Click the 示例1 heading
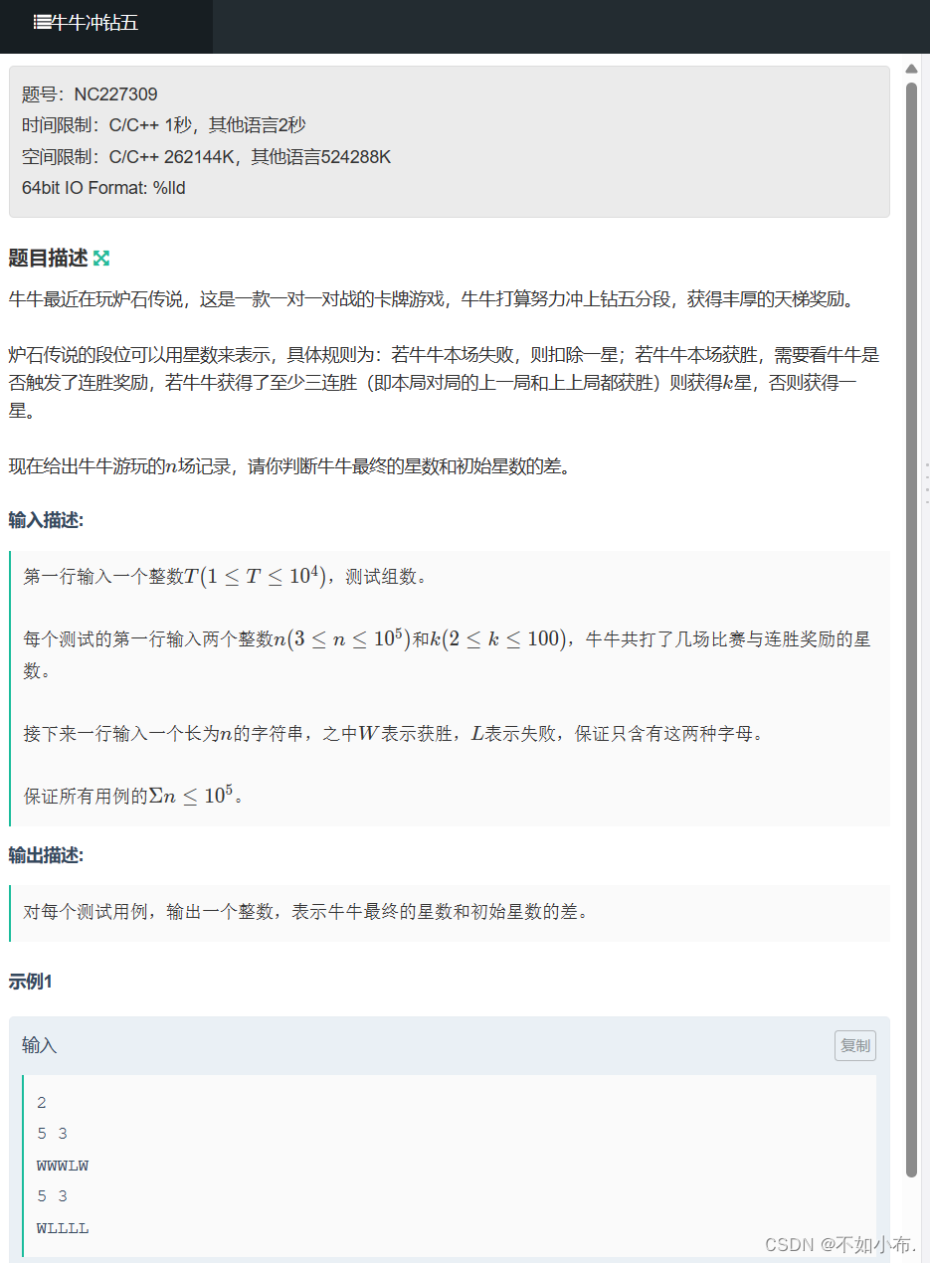 [x=31, y=983]
